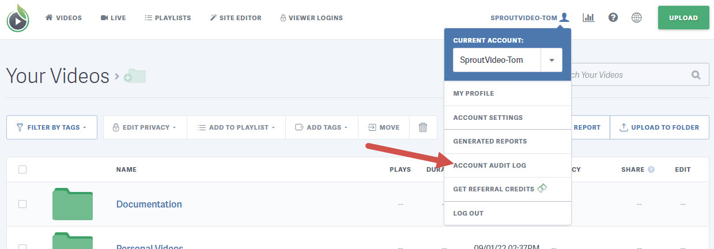Image resolution: width=714 pixels, height=249 pixels.
Task: Open Account Audit Log entry
Action: point(508,165)
